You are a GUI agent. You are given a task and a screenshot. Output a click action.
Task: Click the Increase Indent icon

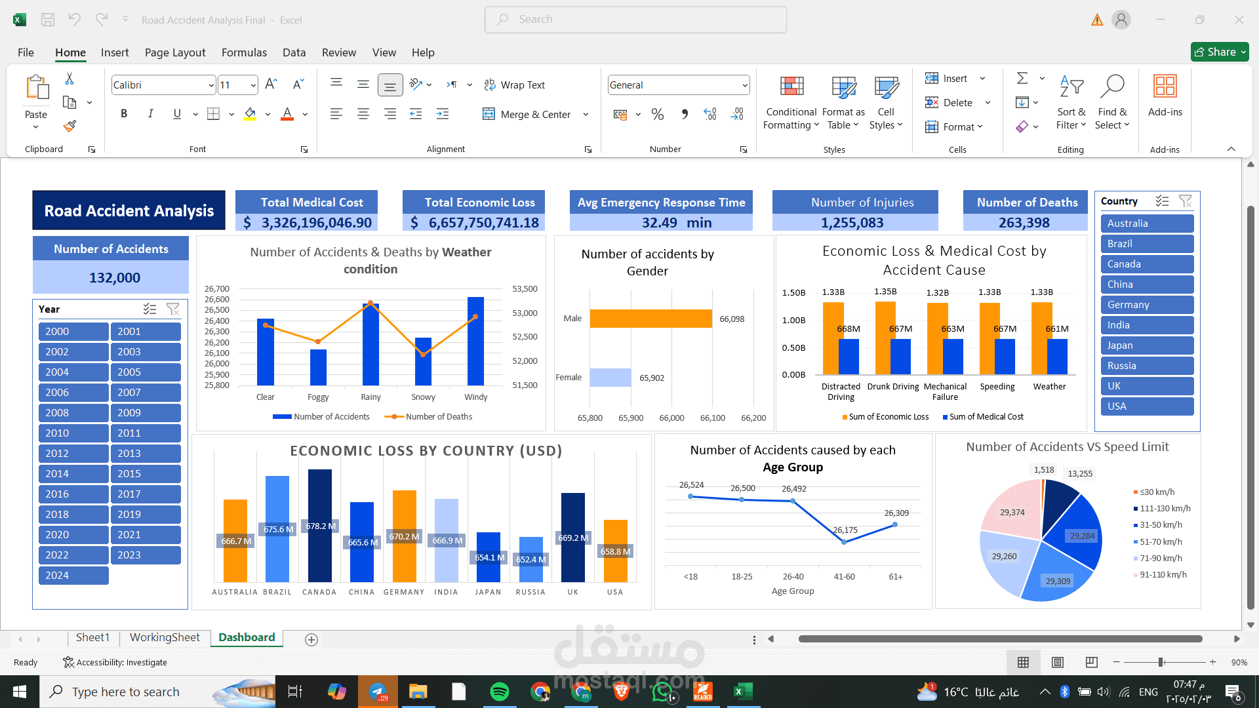[443, 114]
